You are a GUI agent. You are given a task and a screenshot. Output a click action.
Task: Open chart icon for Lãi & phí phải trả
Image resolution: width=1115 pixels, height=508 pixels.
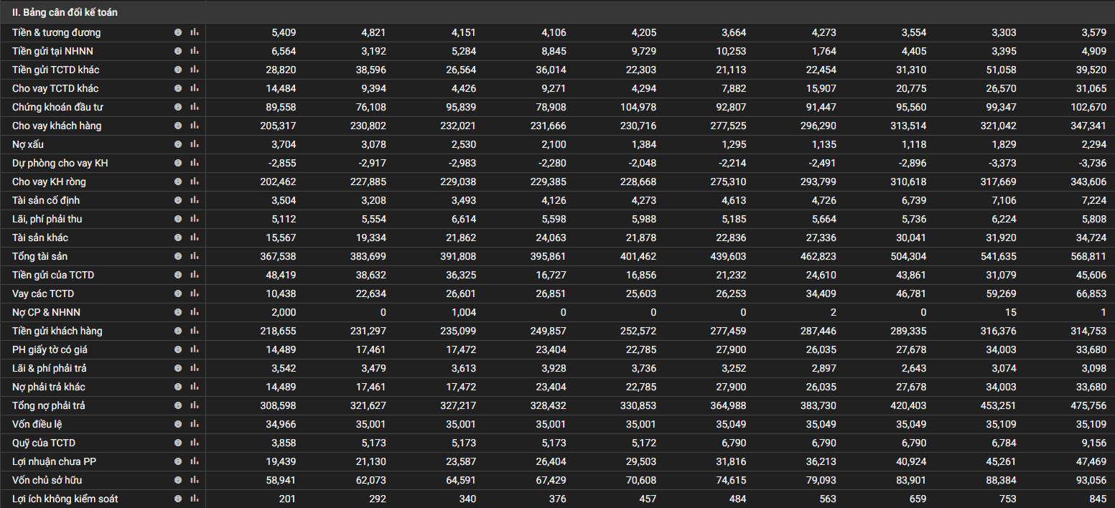click(x=195, y=368)
